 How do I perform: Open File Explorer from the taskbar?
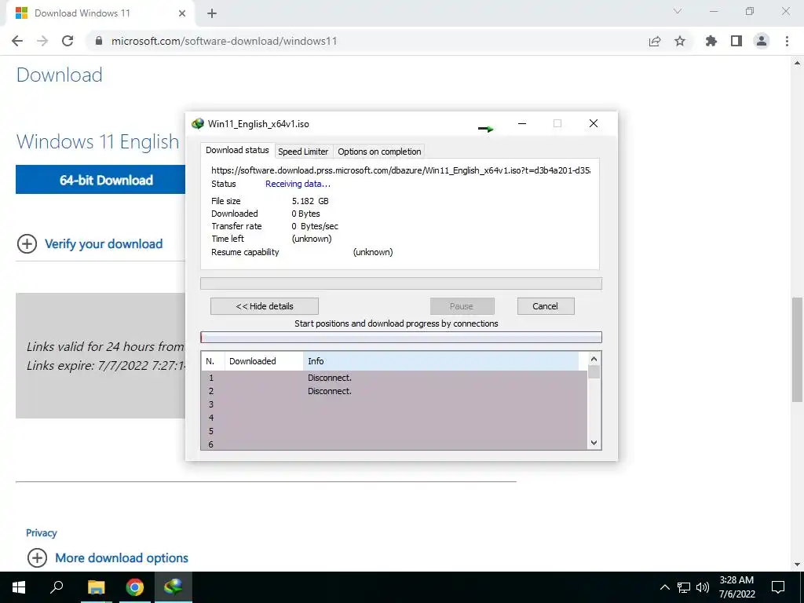tap(96, 587)
